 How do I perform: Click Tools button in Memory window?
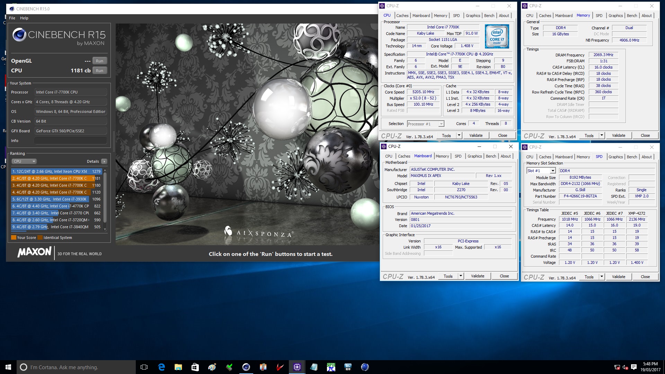(589, 135)
